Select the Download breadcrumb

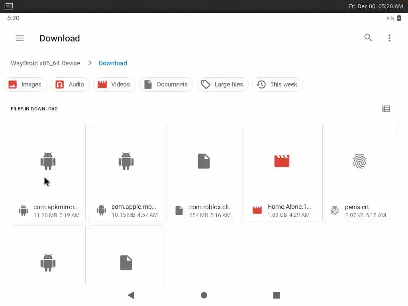[113, 63]
